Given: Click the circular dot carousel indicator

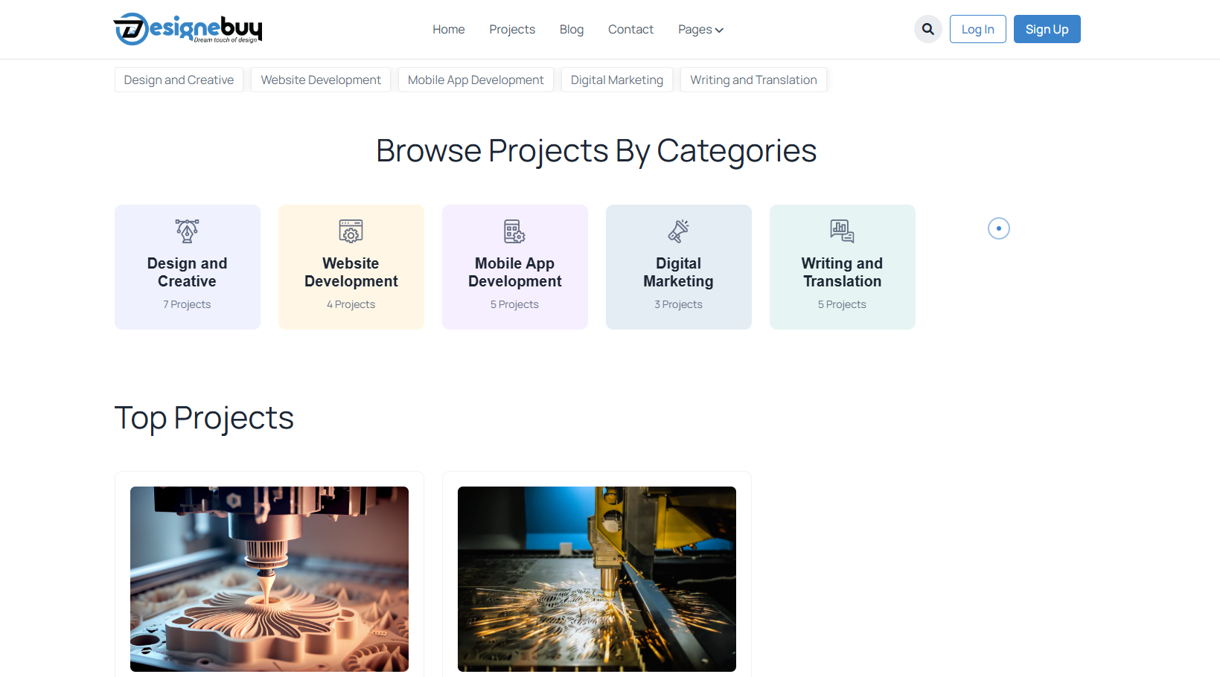Looking at the screenshot, I should 998,228.
